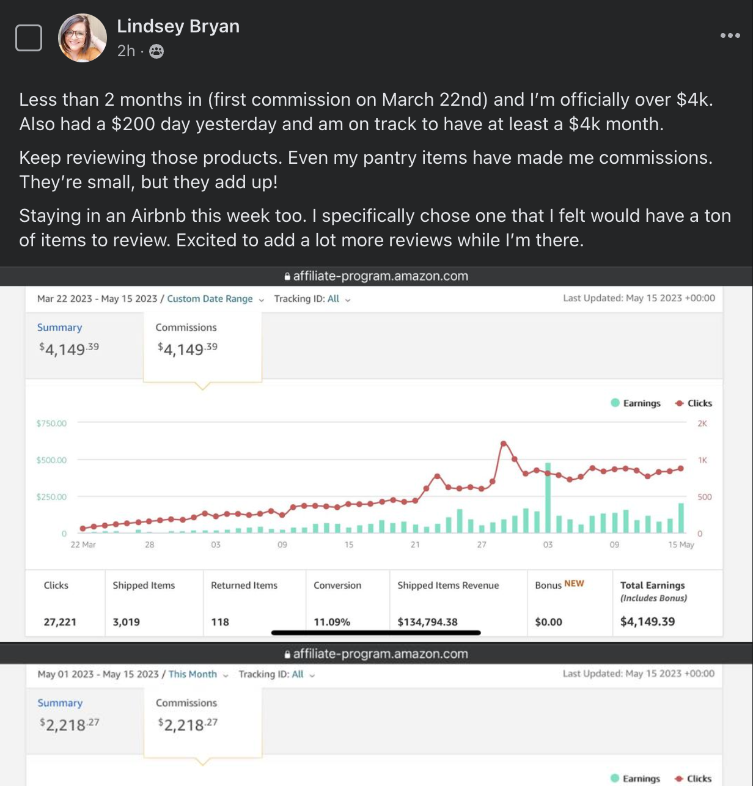Open the three-dot post options menu
The width and height of the screenshot is (753, 786).
coord(730,35)
